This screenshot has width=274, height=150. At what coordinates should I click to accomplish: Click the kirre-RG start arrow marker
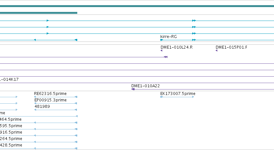coord(161,40)
